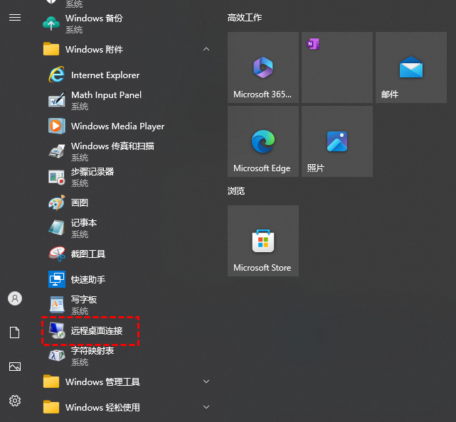Open Internet Explorer icon
This screenshot has height=422, width=456.
(x=56, y=75)
